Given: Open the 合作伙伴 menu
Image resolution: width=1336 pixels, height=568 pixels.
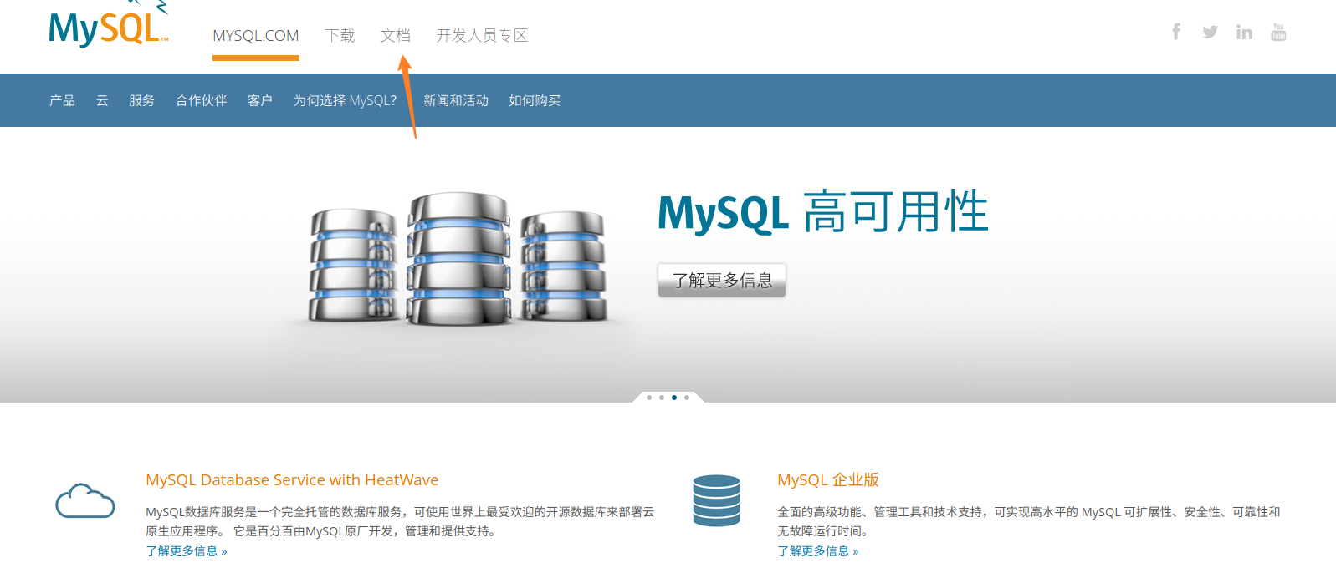Looking at the screenshot, I should pos(202,100).
